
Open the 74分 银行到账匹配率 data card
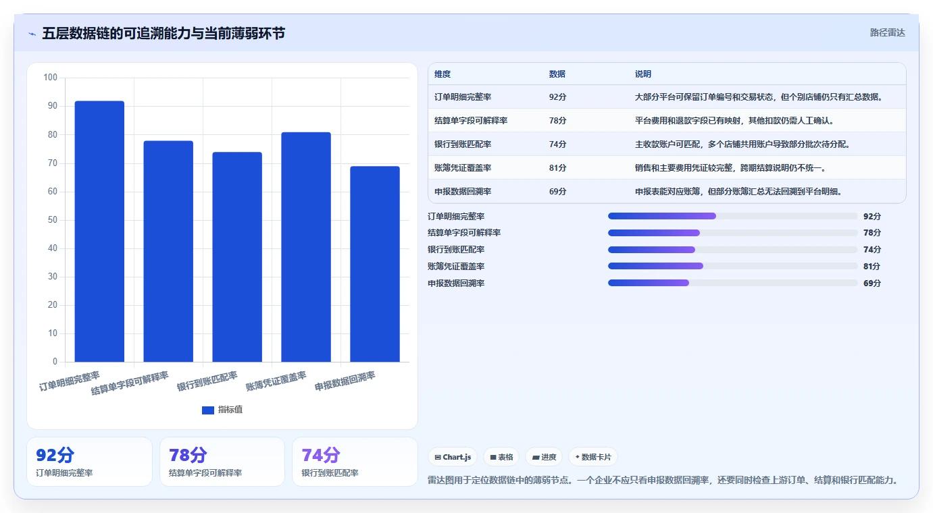(355, 462)
